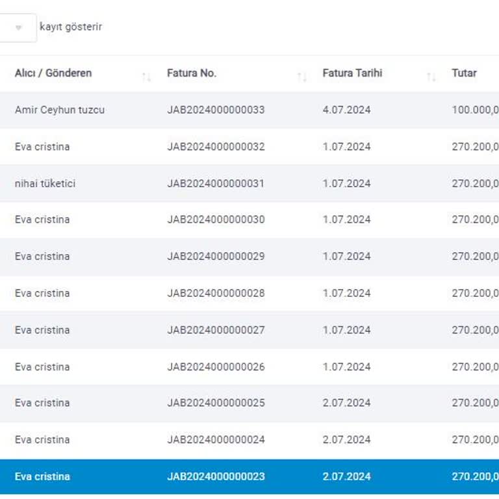Click the 4.07.2024 invoice date cell
The width and height of the screenshot is (499, 499).
[346, 110]
